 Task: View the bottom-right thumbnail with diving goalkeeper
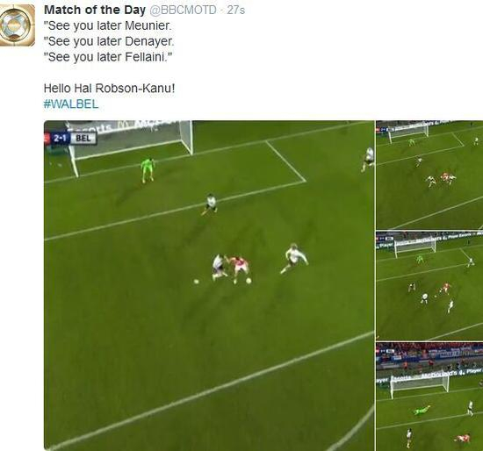(429, 397)
